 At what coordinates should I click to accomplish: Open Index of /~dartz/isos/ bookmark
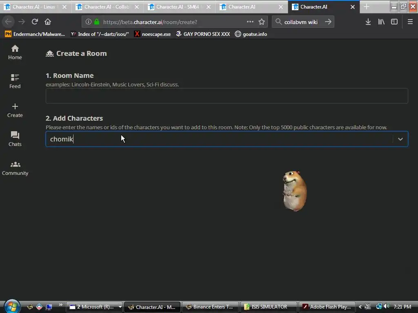100,34
